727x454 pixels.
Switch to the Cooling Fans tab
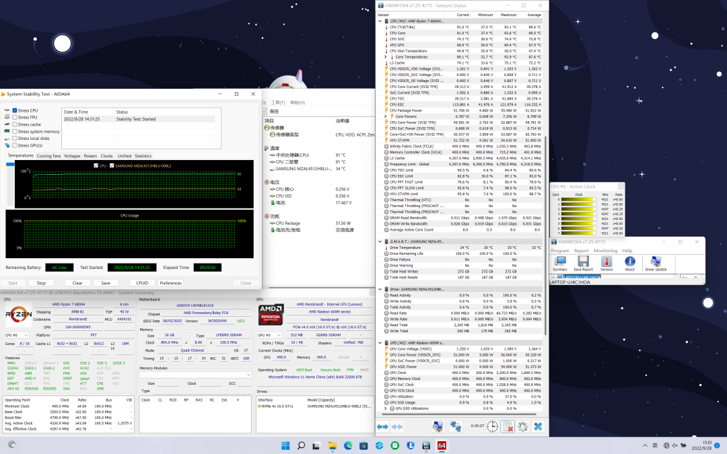pyautogui.click(x=48, y=155)
